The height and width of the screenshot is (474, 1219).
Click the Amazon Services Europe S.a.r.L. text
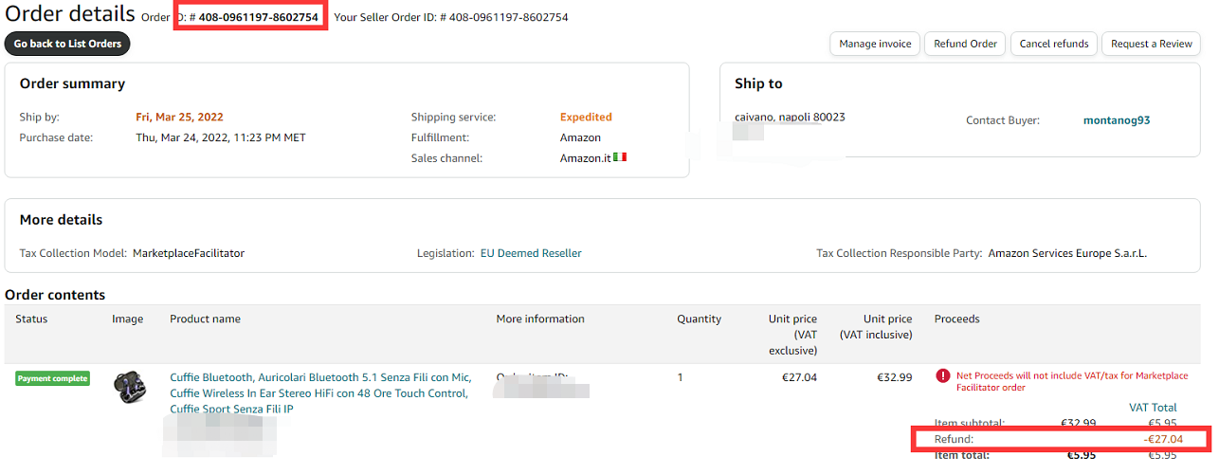[1067, 253]
